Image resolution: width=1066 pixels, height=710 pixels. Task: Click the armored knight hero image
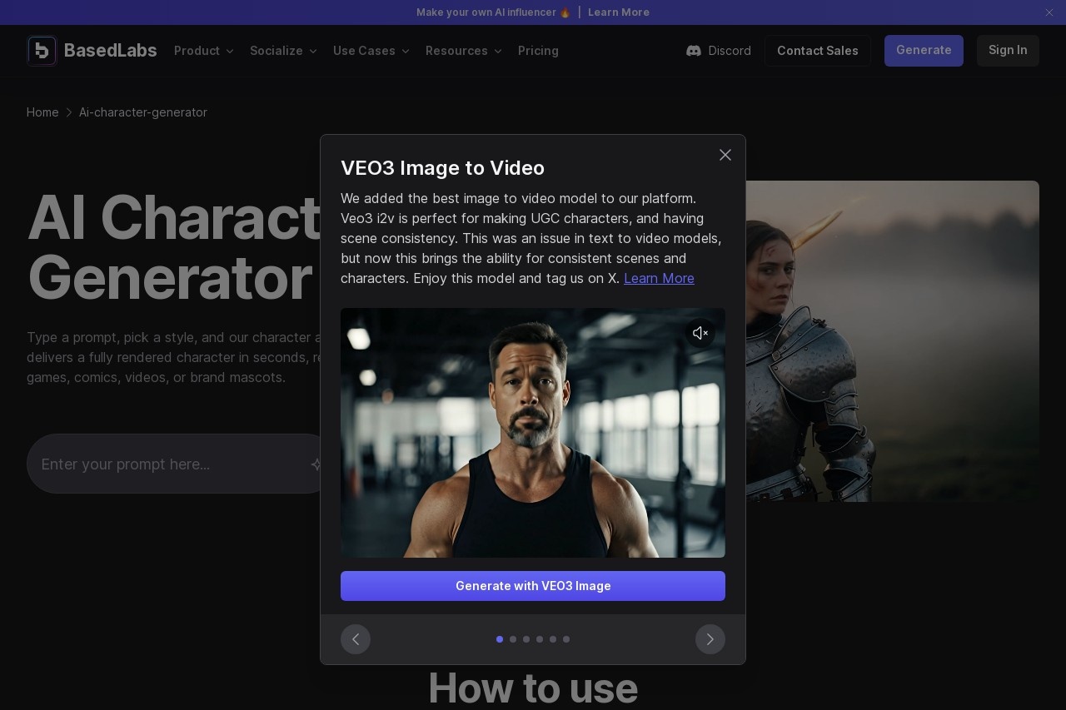tap(892, 341)
